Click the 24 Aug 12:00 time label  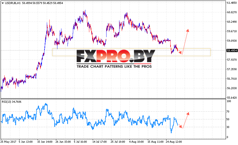click(x=174, y=142)
